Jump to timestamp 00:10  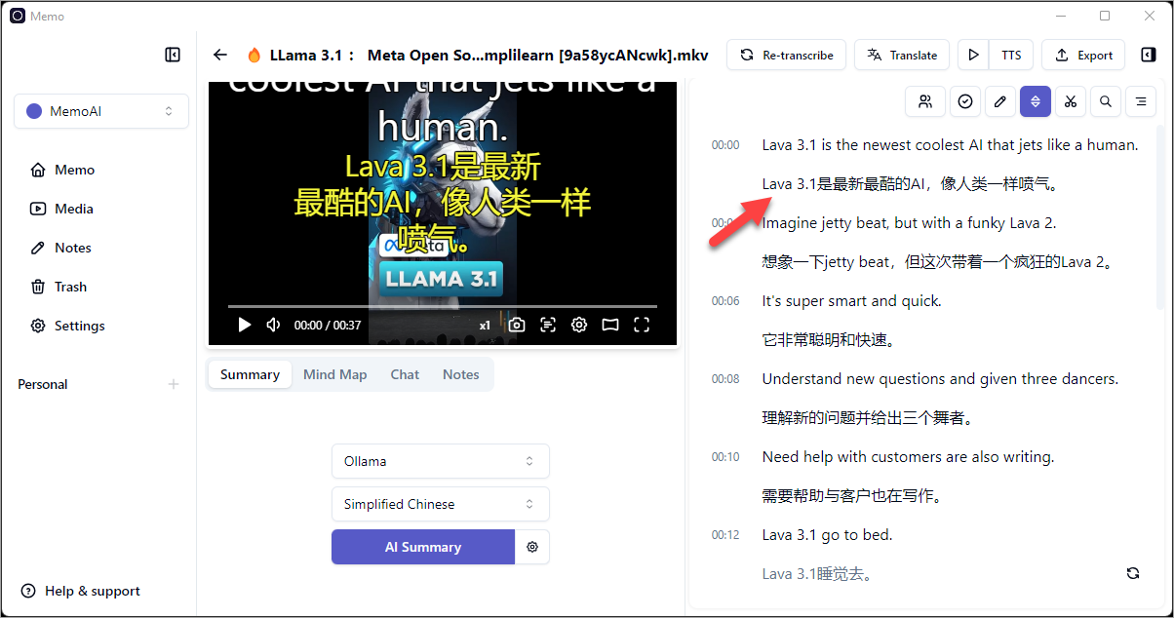tap(725, 457)
